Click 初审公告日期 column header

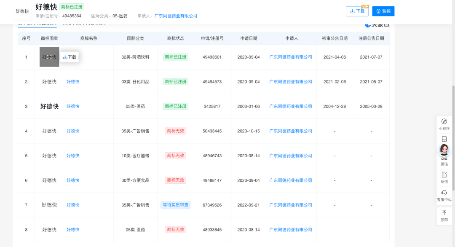335,38
